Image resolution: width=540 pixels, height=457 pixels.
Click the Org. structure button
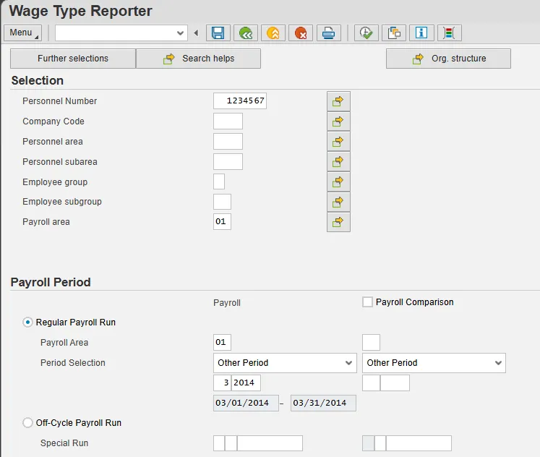coord(448,59)
